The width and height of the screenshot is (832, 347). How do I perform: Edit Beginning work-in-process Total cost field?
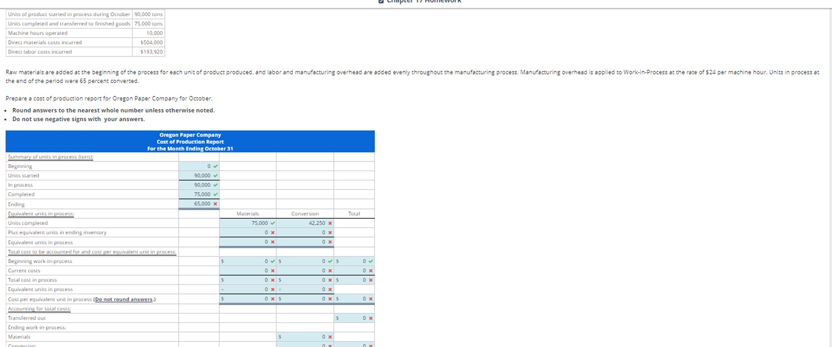click(354, 261)
